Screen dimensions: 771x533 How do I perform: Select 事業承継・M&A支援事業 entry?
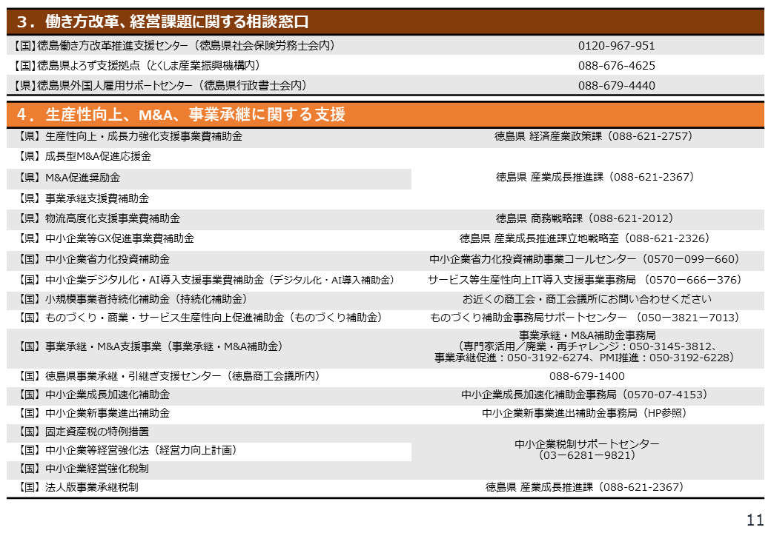150,346
